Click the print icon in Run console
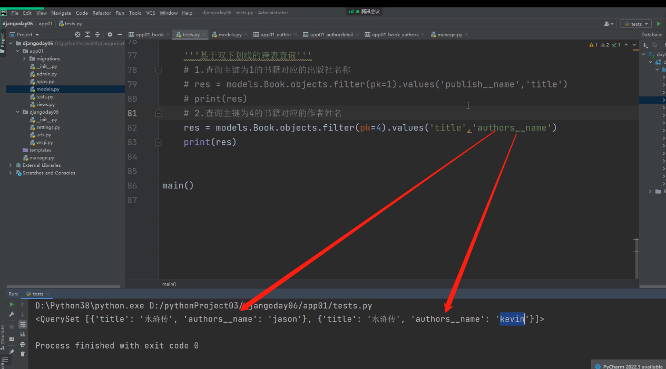666x369 pixels. pos(23,344)
